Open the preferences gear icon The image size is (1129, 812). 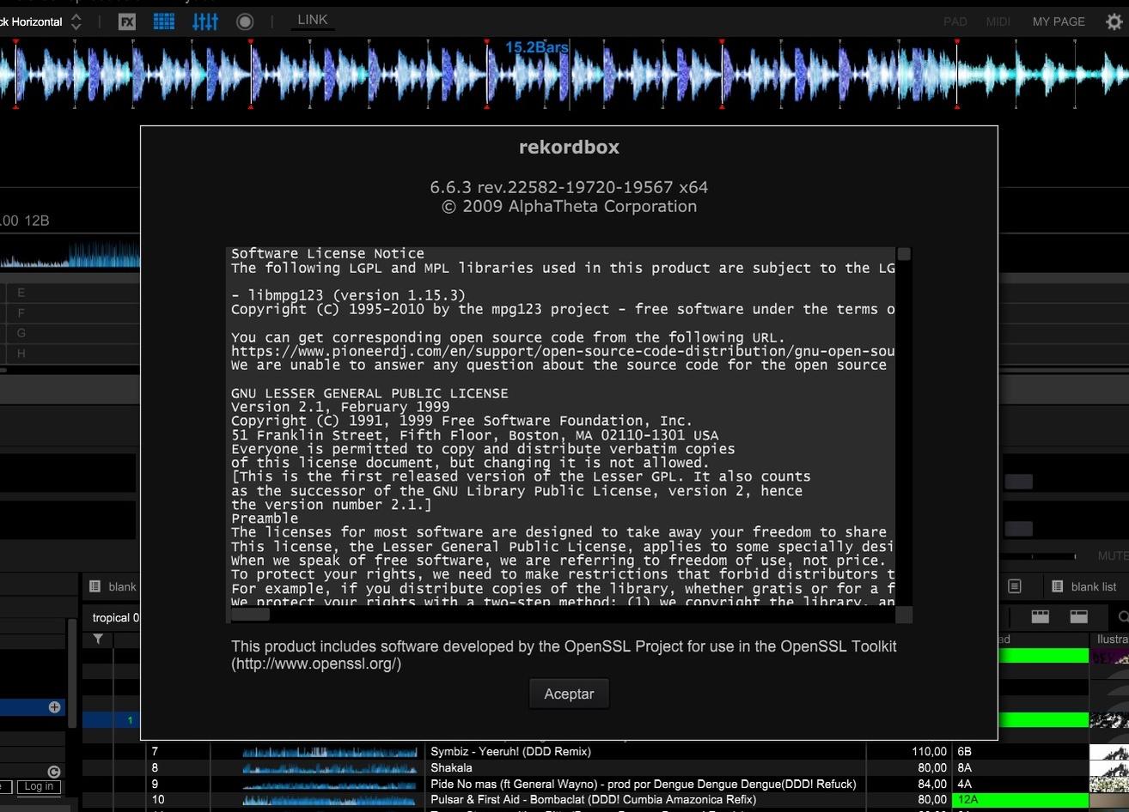(1114, 21)
